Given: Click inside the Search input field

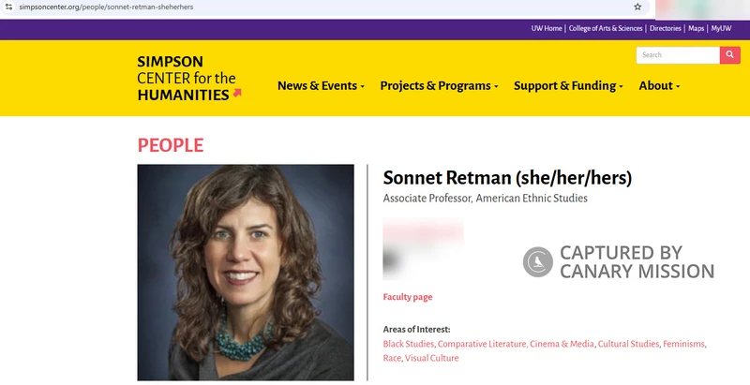Looking at the screenshot, I should tap(677, 55).
